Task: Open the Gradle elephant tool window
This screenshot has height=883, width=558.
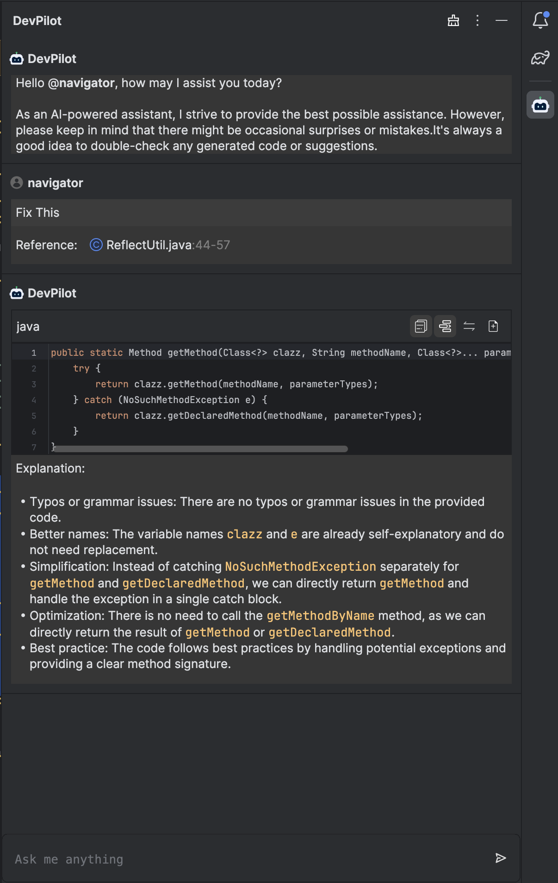Action: (540, 58)
